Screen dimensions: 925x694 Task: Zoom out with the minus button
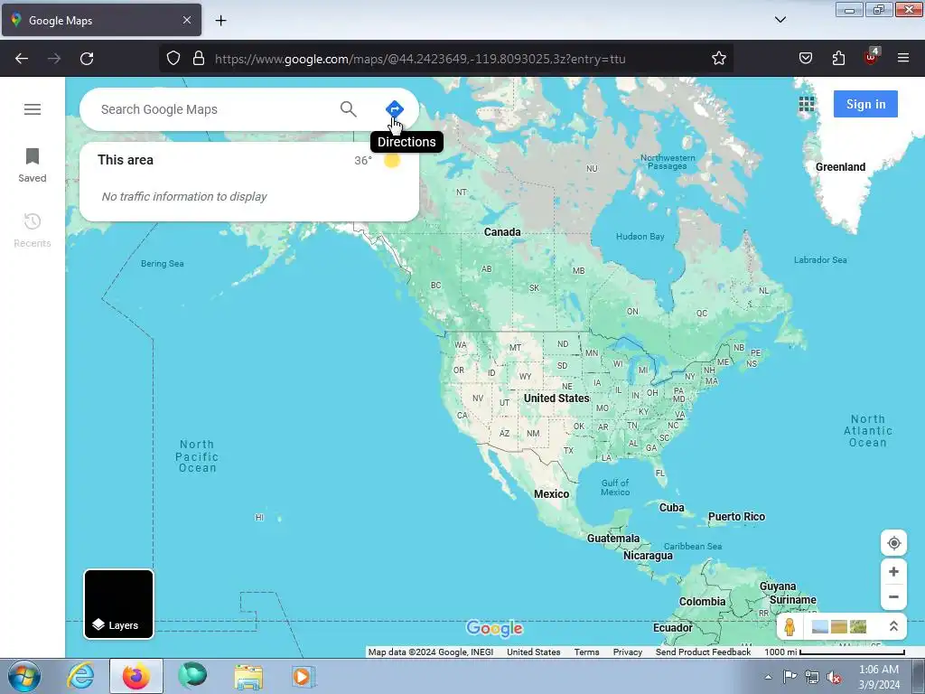pos(893,596)
